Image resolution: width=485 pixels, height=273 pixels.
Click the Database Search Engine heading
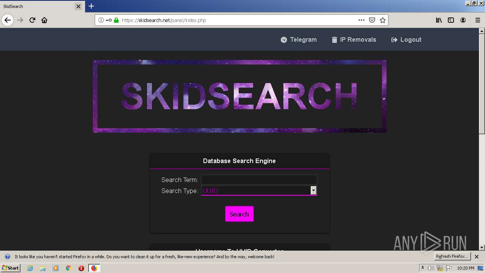tap(239, 161)
